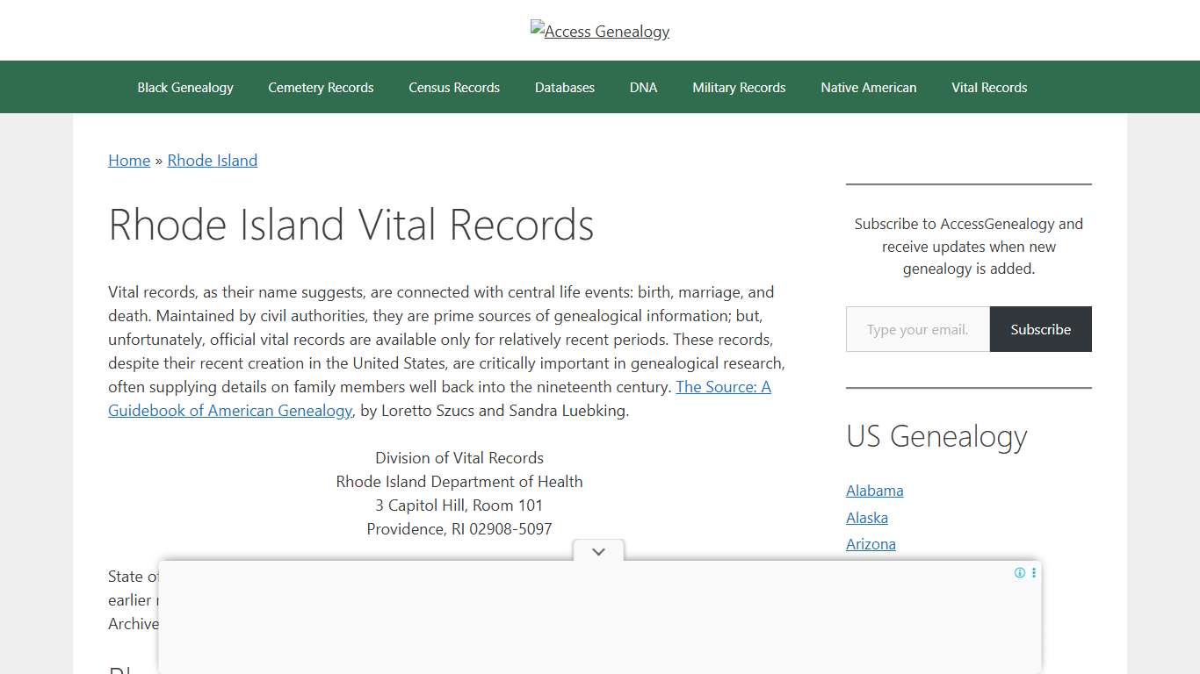Select Vital Records in the navigation
1200x674 pixels.
click(989, 87)
